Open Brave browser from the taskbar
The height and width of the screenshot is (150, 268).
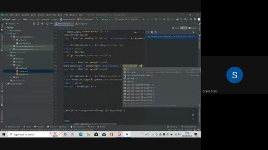119,134
